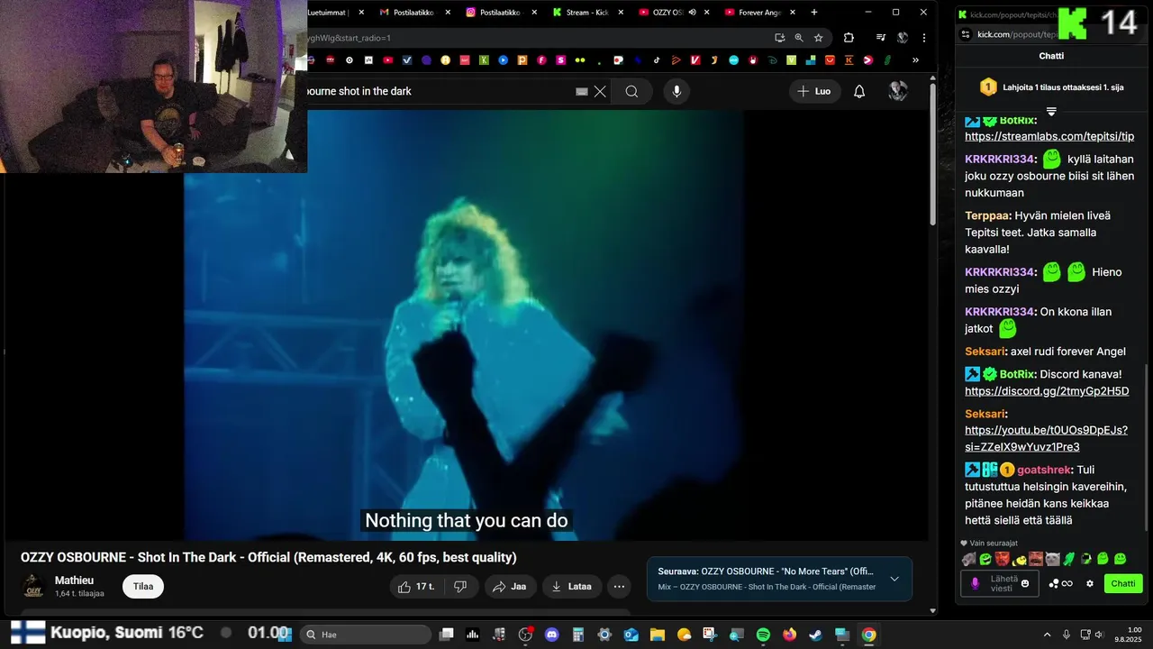The image size is (1153, 649).
Task: Expand the Seuraava mix playlist chevron
Action: (x=894, y=579)
